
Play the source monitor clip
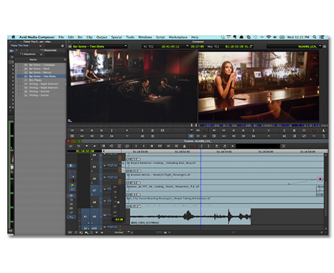click(x=127, y=130)
